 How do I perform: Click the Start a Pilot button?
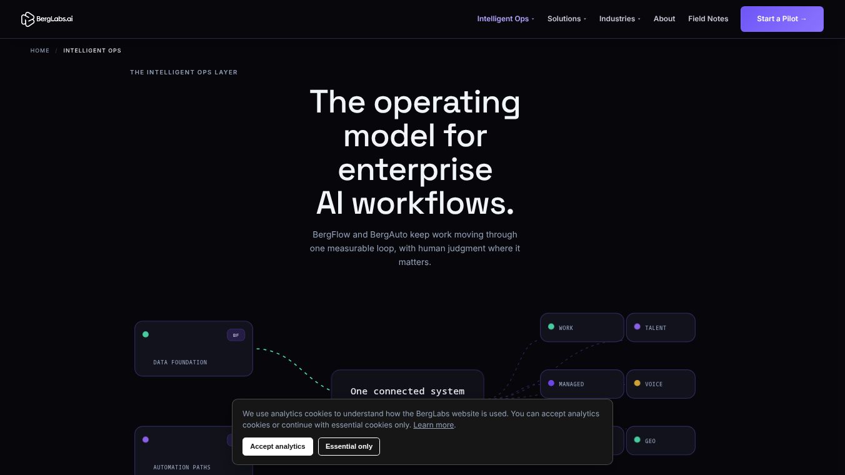click(782, 19)
